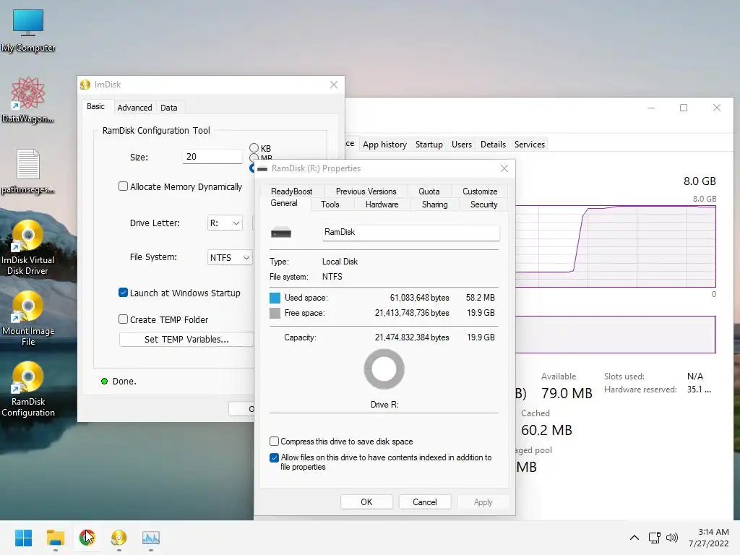Open the Customize tab

coord(480,191)
